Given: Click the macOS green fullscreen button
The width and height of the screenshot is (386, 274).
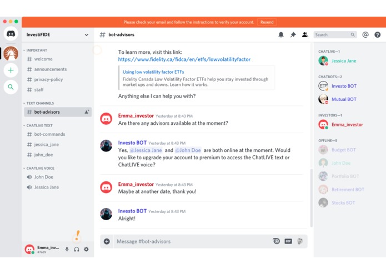Looking at the screenshot, I should 16,22.
